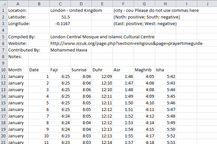Click the iccuk.org website URL cell
Screen dimensions: 217x144
[126, 44]
